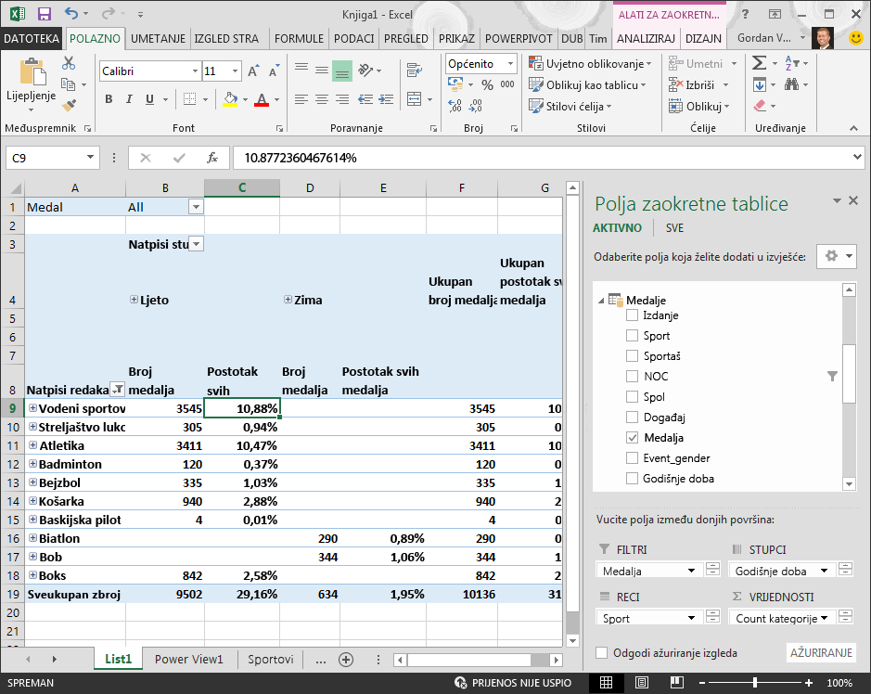
Task: Click the Undo arrow icon
Action: (70, 13)
